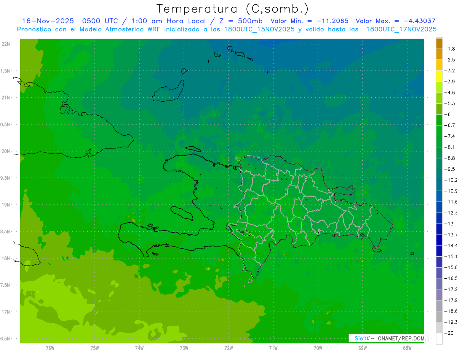Click the "Valor Max. = -4.43037" text
This screenshot has height=353, width=457.
pos(395,21)
